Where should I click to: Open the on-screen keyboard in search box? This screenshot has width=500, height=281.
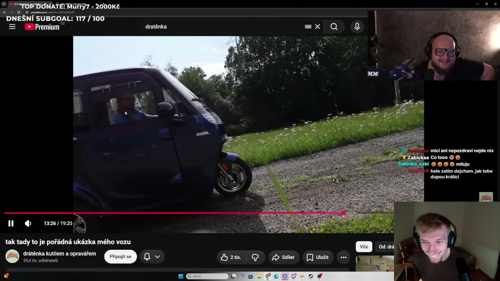(x=308, y=27)
